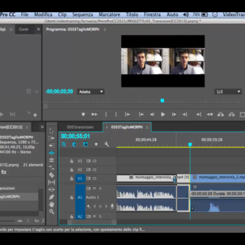Click the Program monitor playhead marker
The width and height of the screenshot is (245, 245).
click(x=162, y=100)
